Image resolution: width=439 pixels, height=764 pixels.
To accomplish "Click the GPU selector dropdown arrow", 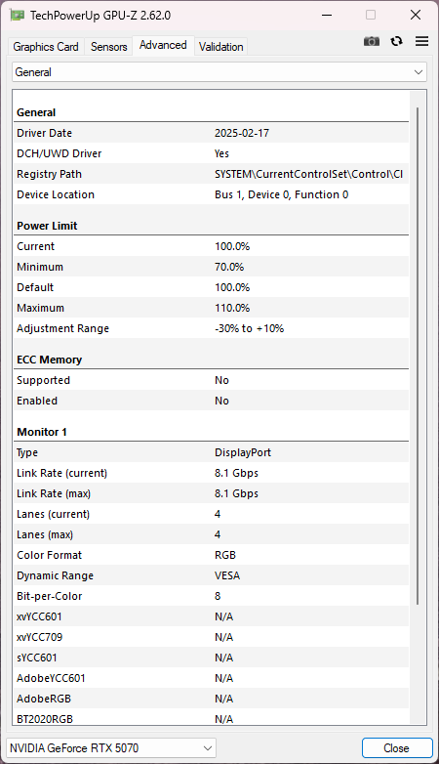I will 208,748.
